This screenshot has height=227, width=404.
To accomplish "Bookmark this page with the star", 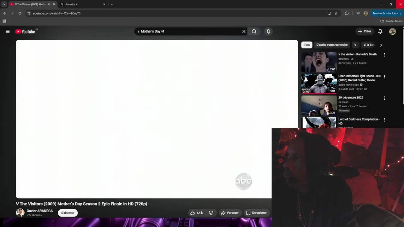I will click(x=336, y=13).
